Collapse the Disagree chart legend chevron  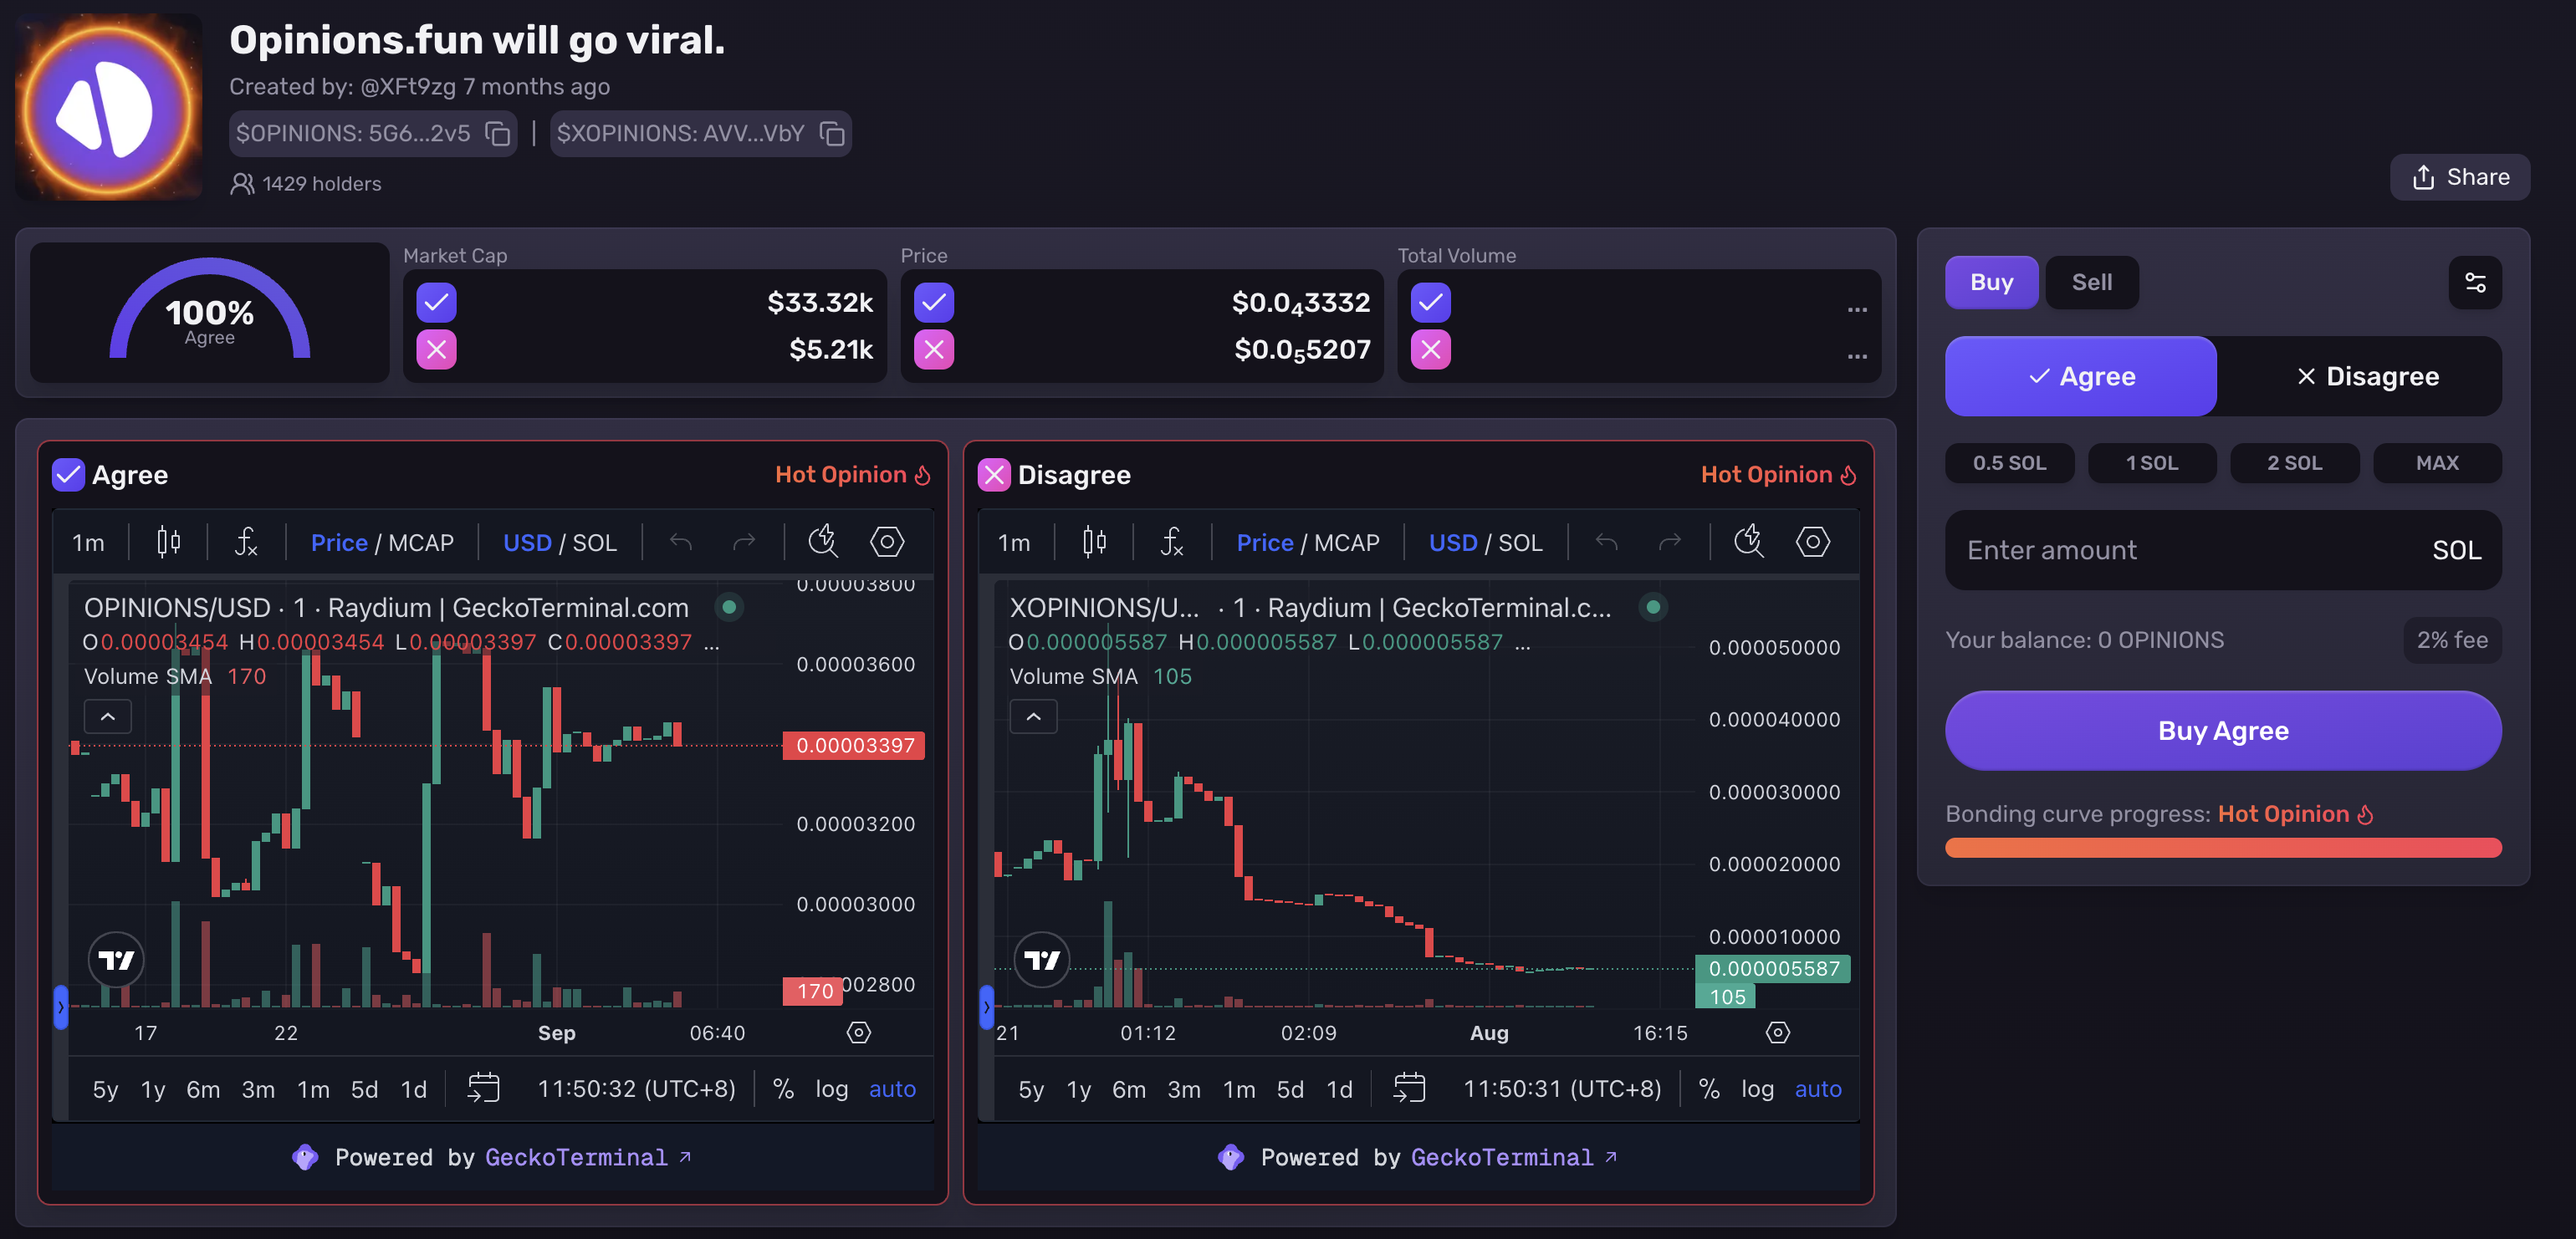[x=1033, y=717]
